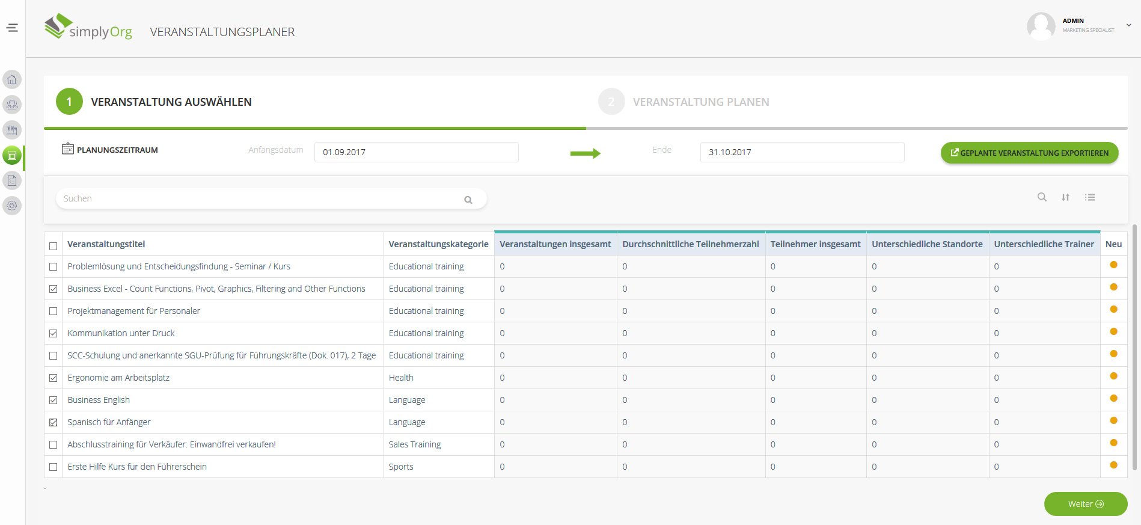The height and width of the screenshot is (525, 1141).
Task: Go to the home sidebar icon
Action: click(12, 79)
